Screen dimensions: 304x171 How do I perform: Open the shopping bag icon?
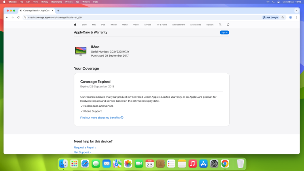coord(228,25)
